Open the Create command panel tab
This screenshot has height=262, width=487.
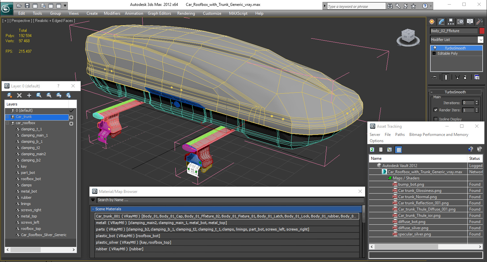click(x=432, y=22)
